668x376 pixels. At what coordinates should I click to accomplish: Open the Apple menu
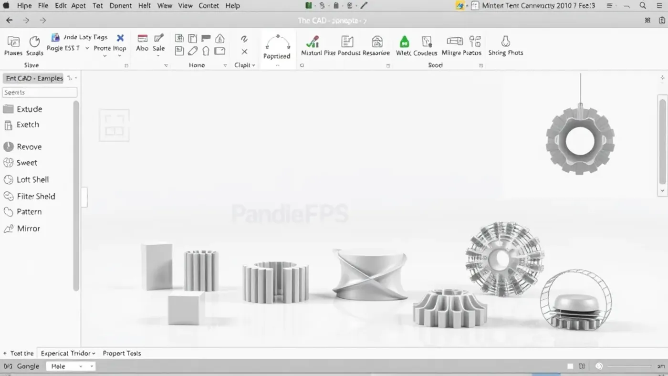click(x=6, y=6)
